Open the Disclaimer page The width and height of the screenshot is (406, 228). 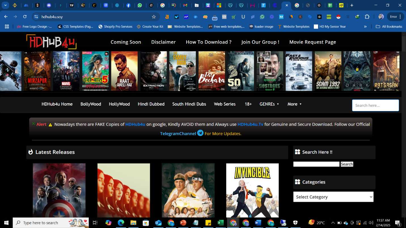pyautogui.click(x=163, y=42)
